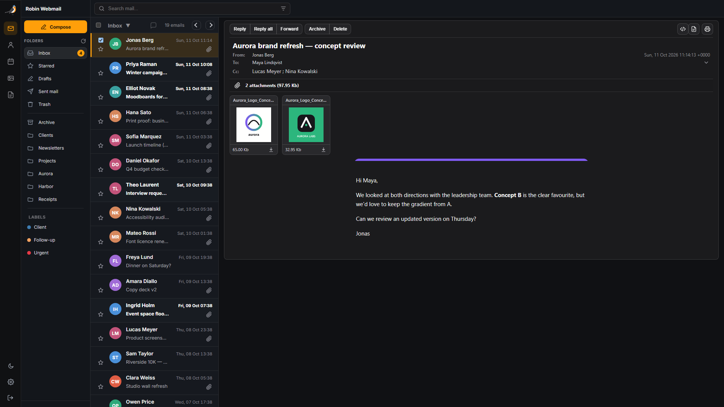Screen dimensions: 724x407
Task: Star the Hana Sato email
Action: pos(101,121)
